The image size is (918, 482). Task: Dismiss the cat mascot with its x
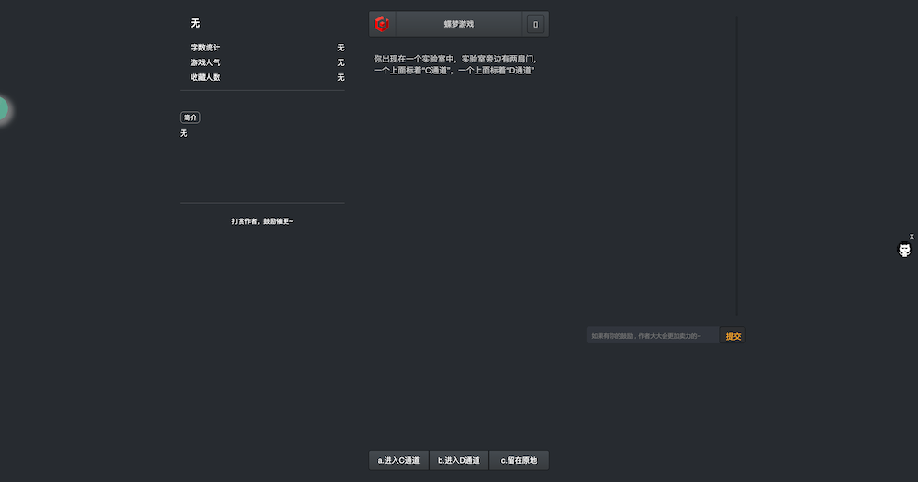(x=912, y=237)
